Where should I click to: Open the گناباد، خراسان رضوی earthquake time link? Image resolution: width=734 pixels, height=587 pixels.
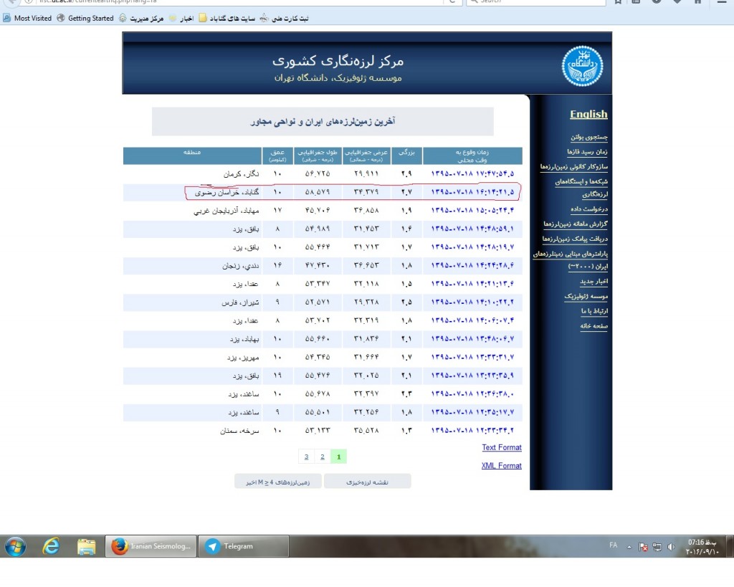(x=472, y=192)
